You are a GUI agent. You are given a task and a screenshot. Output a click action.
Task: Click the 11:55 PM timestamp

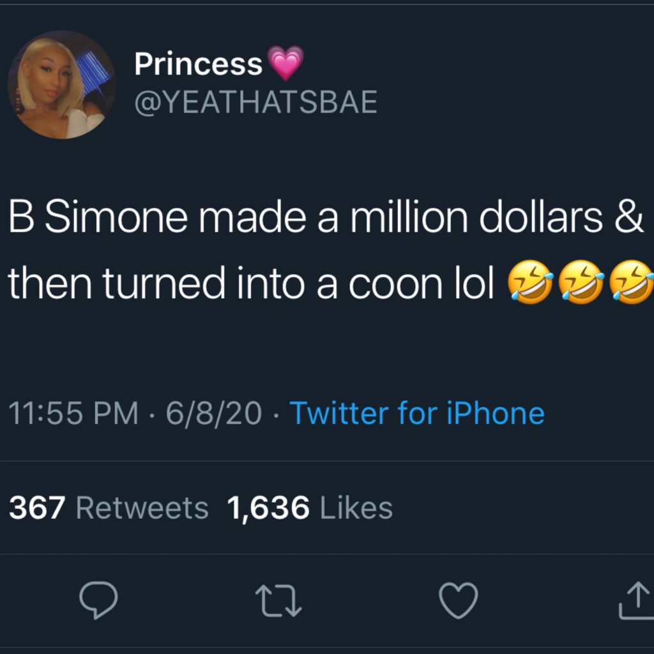tap(73, 413)
